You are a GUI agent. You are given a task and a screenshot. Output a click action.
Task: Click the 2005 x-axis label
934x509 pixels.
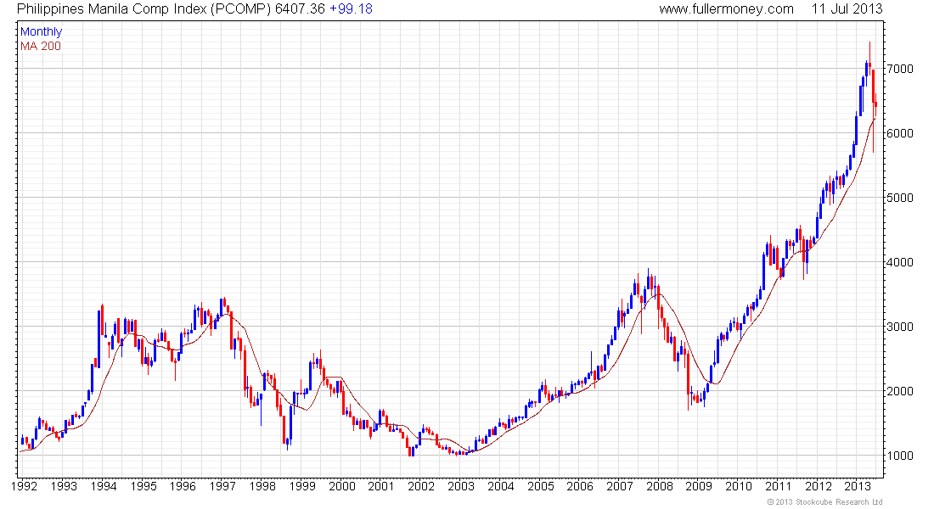tap(540, 486)
